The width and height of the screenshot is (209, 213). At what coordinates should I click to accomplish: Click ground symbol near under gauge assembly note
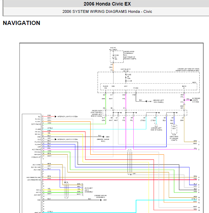[x=101, y=200]
